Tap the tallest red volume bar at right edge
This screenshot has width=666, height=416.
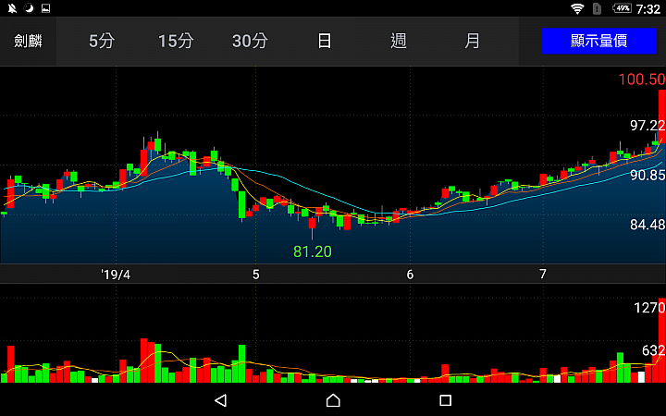661,340
